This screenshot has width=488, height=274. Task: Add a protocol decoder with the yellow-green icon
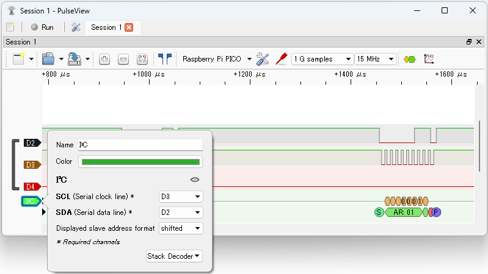click(x=410, y=59)
